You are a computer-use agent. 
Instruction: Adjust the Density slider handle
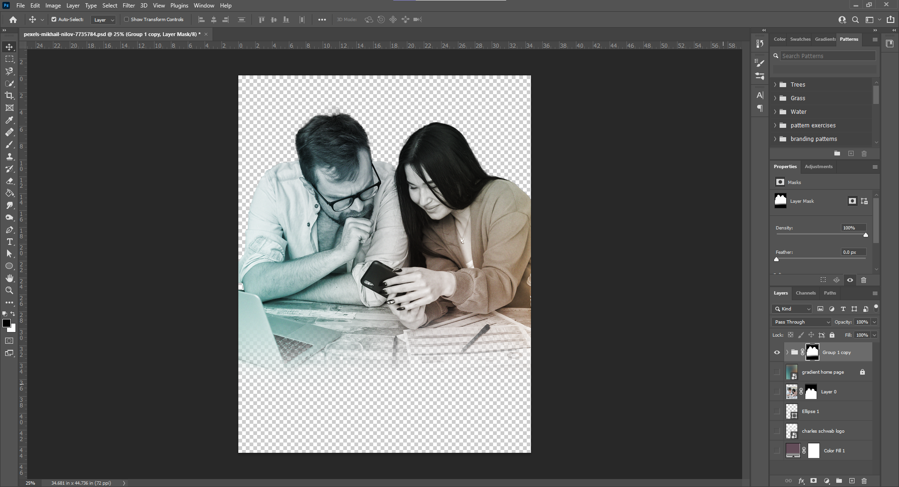click(866, 235)
